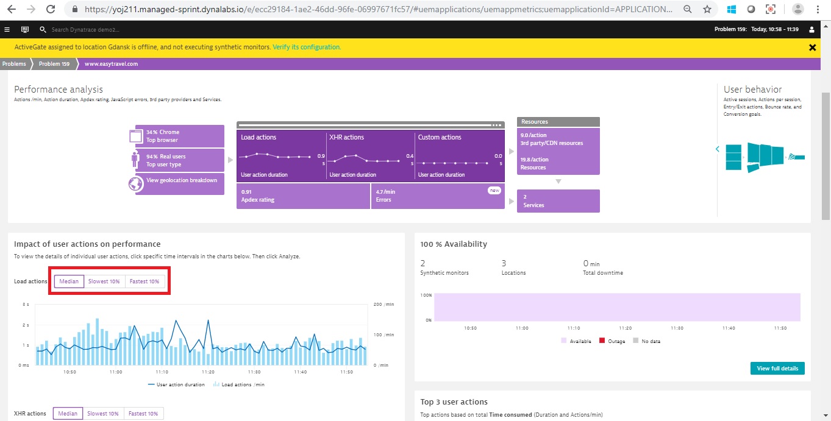Open the Dynatrace hamburger navigation menu

click(x=7, y=29)
